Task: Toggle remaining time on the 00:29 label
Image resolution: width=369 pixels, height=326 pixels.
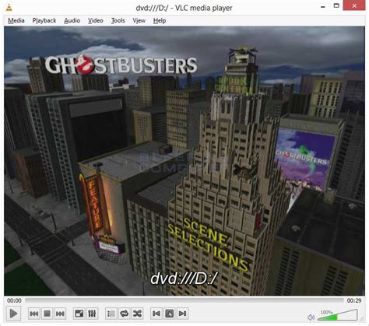Action: pyautogui.click(x=354, y=300)
